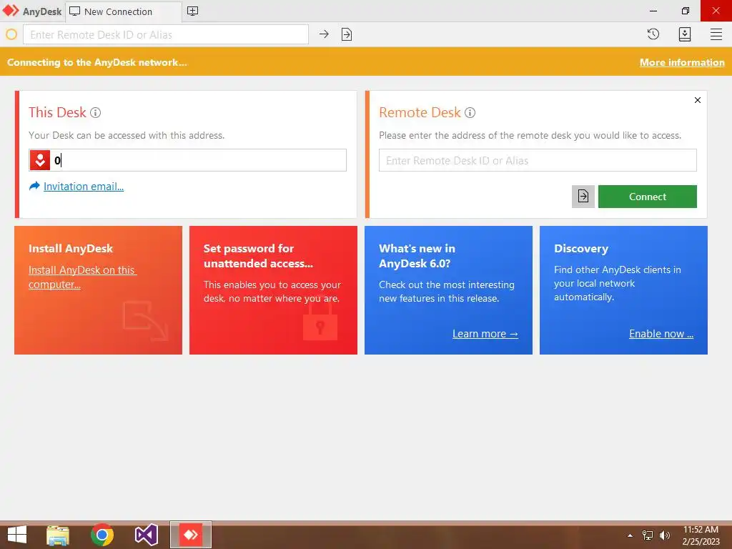Show hidden system tray icons arrow

[x=630, y=535]
